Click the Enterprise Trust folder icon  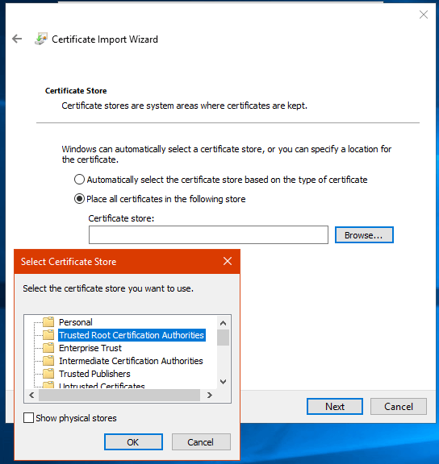tap(48, 348)
